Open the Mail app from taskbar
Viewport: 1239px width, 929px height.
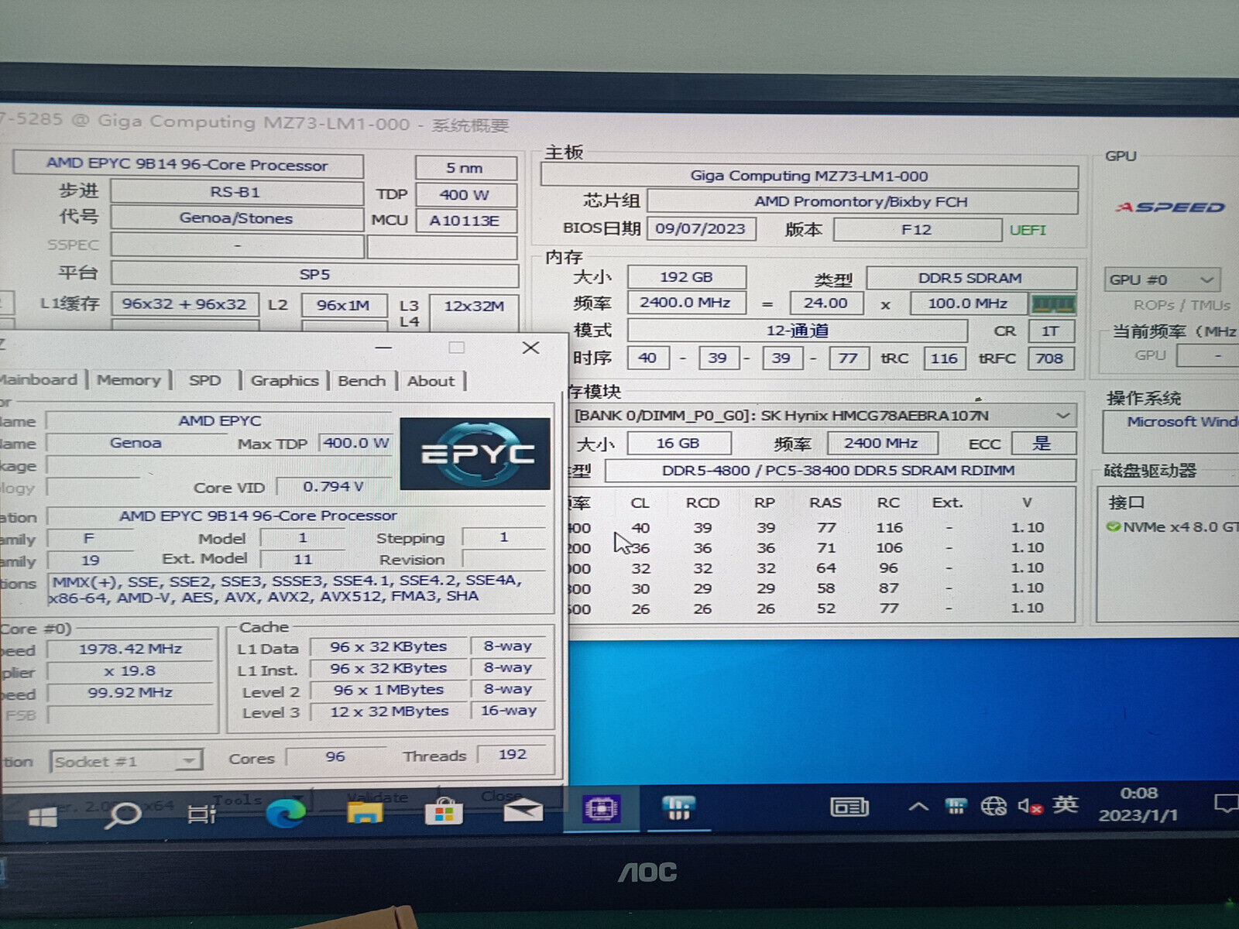(x=523, y=811)
